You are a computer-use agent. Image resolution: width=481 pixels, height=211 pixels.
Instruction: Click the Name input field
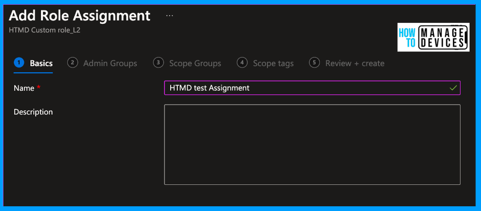(x=312, y=88)
